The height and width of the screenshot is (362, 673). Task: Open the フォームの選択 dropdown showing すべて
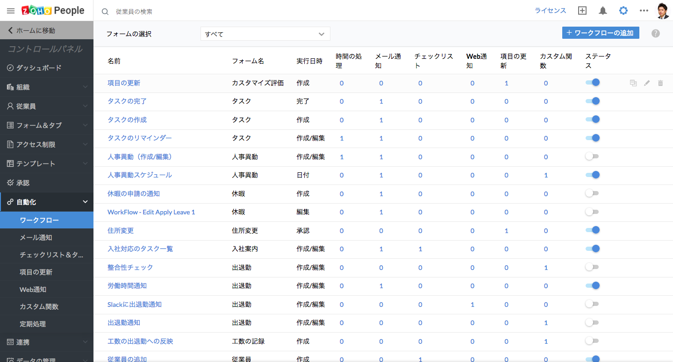tap(265, 34)
